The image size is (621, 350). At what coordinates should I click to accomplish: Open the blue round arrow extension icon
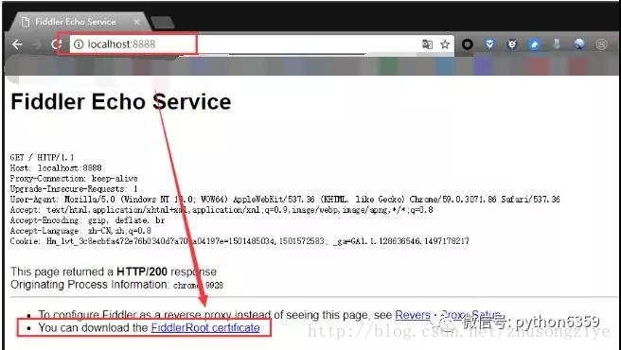[534, 44]
